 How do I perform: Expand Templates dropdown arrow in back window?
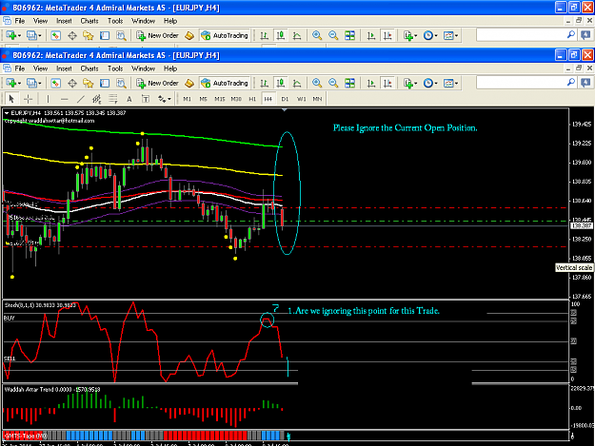pyautogui.click(x=457, y=35)
